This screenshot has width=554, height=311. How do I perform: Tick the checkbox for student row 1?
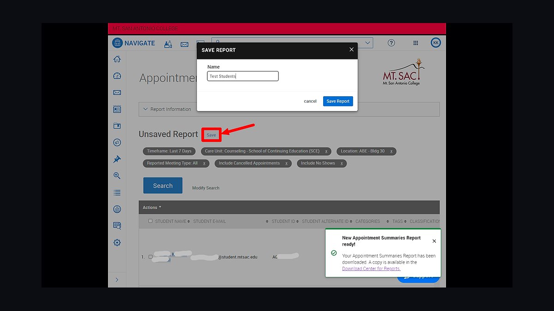pyautogui.click(x=151, y=257)
